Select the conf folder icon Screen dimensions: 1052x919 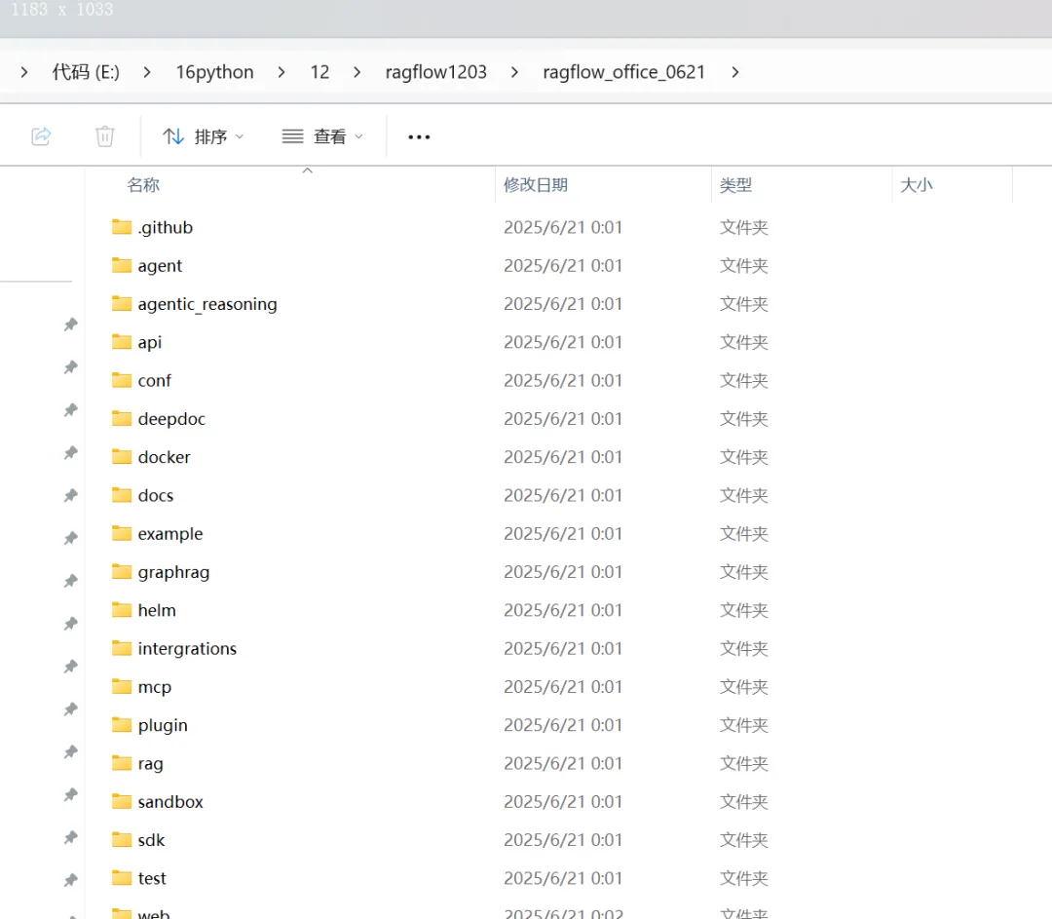point(122,380)
